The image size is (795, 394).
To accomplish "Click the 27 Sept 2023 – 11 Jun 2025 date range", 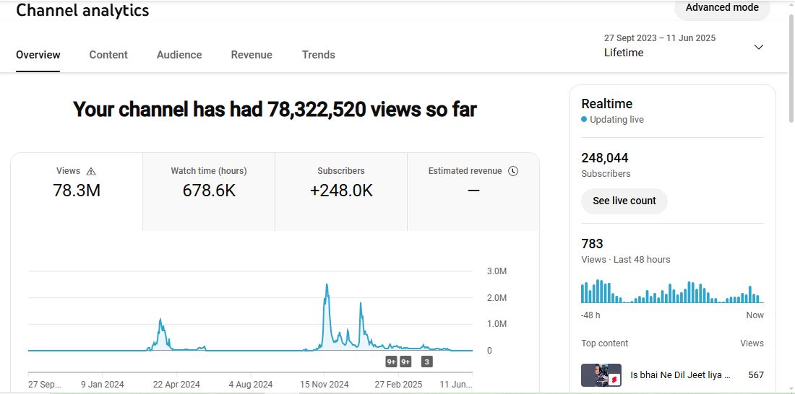I will pyautogui.click(x=659, y=38).
